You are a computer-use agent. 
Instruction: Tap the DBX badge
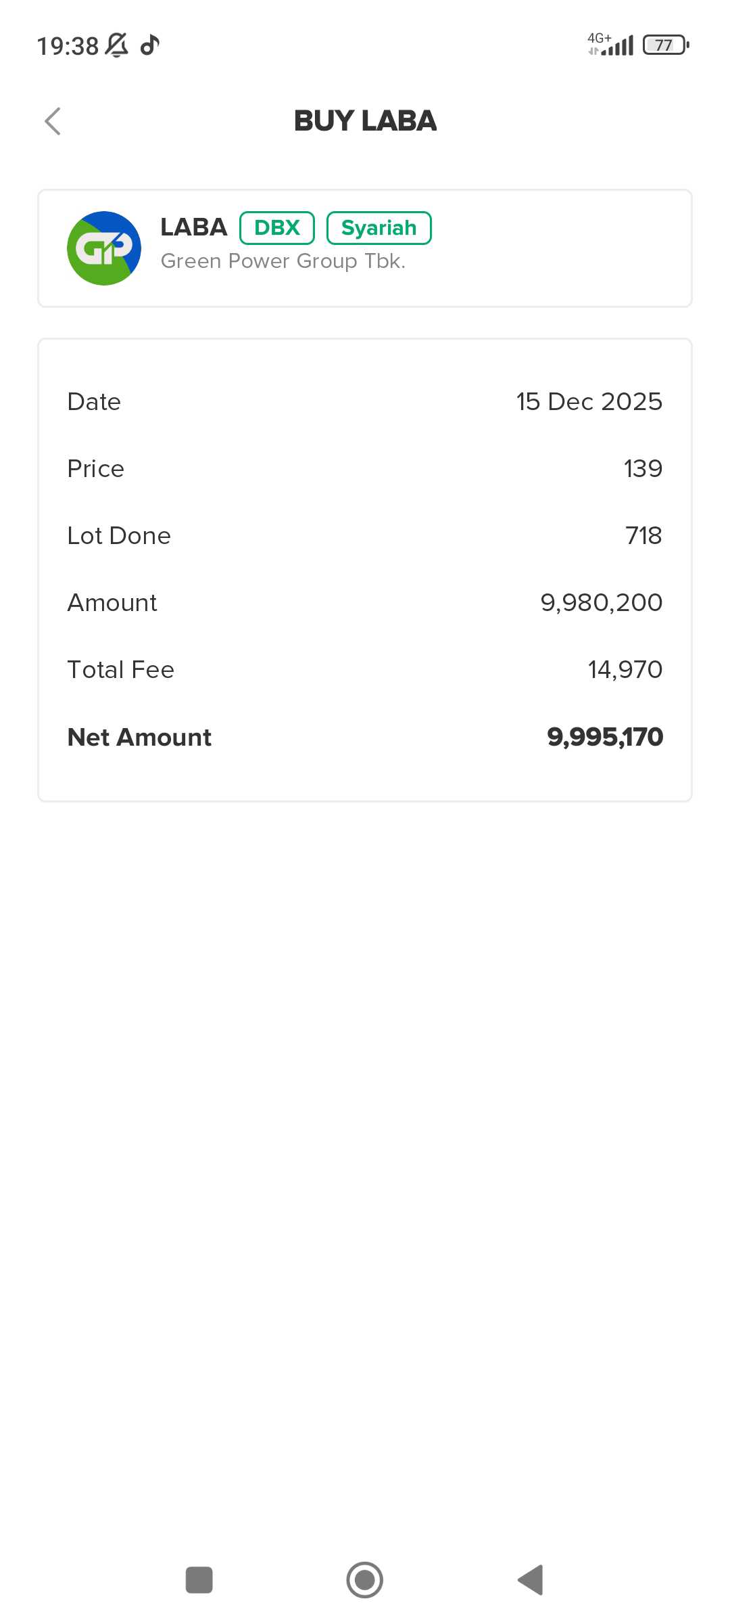[277, 228]
